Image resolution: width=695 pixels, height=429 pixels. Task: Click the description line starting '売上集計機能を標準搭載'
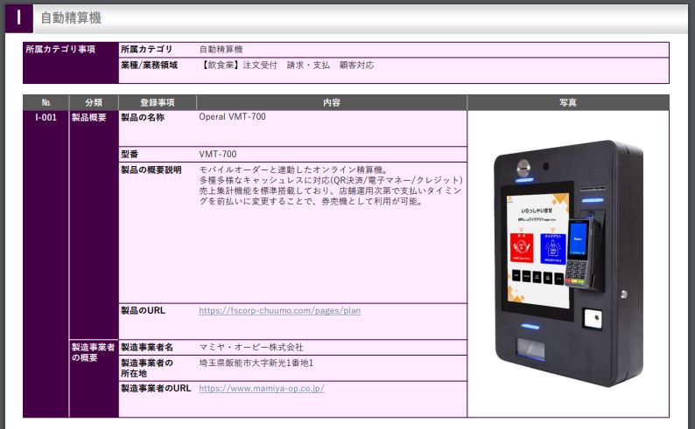pyautogui.click(x=331, y=190)
